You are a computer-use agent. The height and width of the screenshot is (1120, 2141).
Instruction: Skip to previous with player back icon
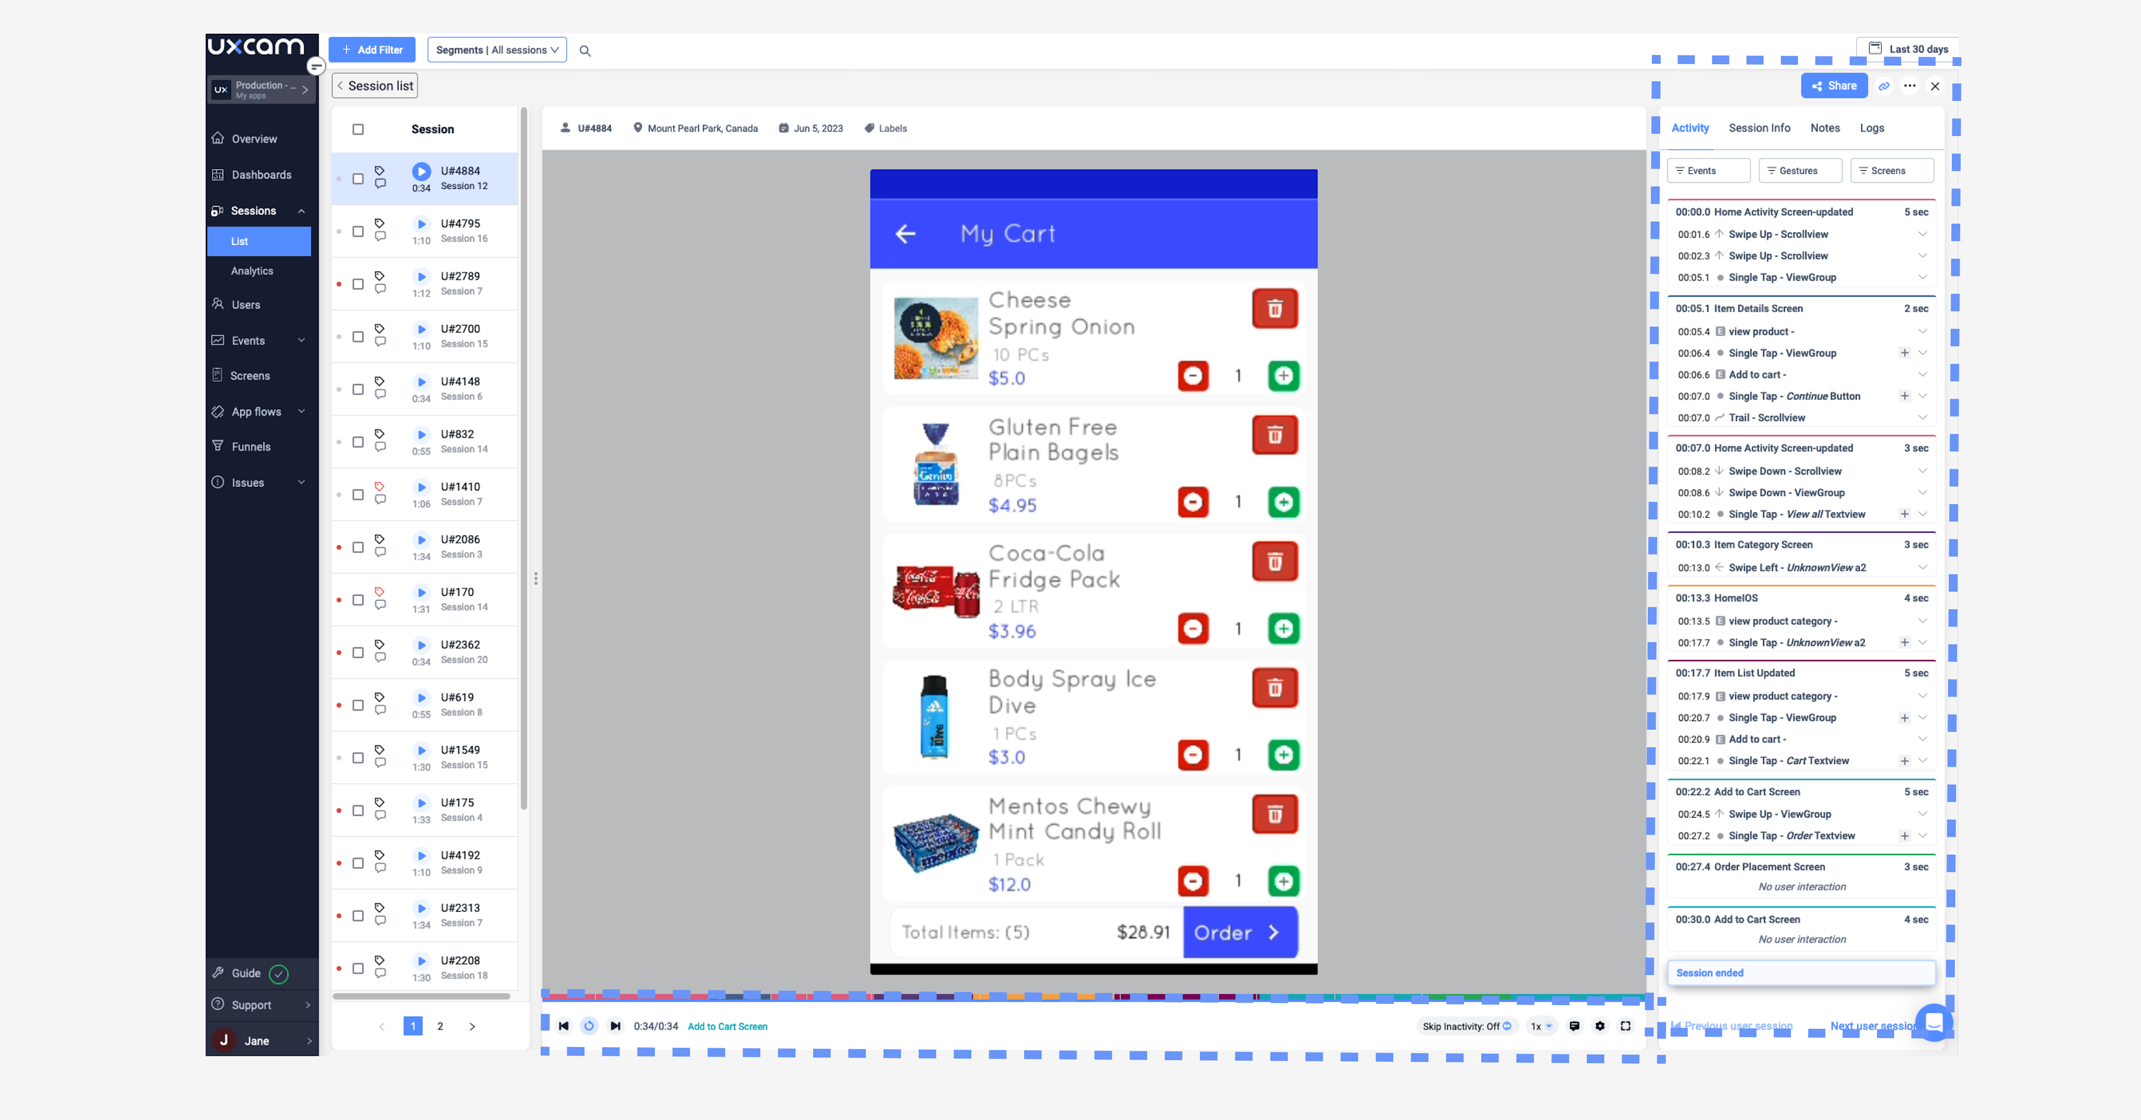pos(564,1026)
